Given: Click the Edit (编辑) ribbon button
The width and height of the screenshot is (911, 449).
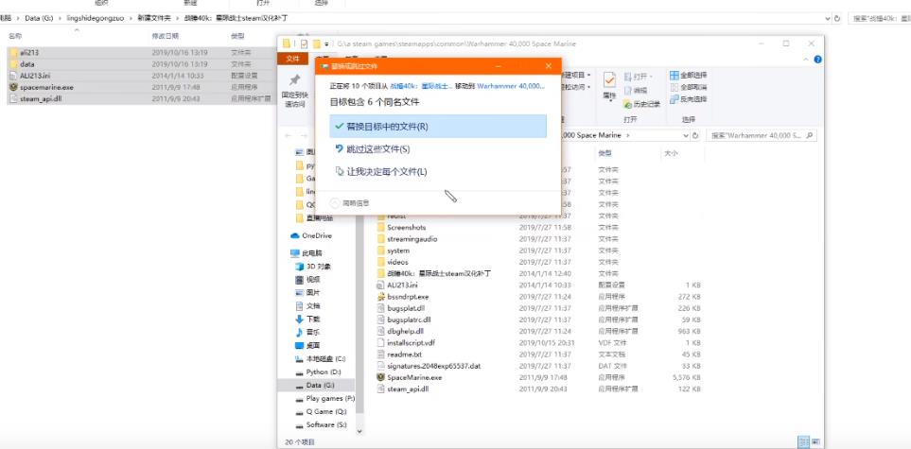Looking at the screenshot, I should [635, 90].
